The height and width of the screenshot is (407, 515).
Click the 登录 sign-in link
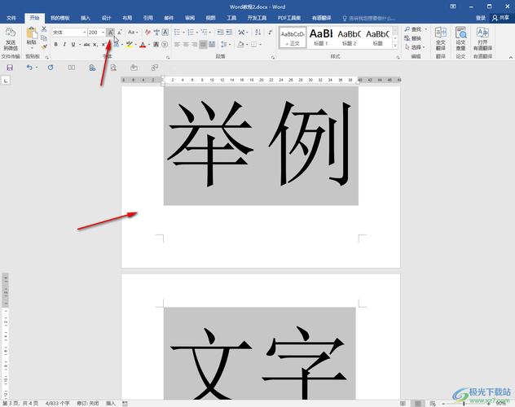pos(481,18)
